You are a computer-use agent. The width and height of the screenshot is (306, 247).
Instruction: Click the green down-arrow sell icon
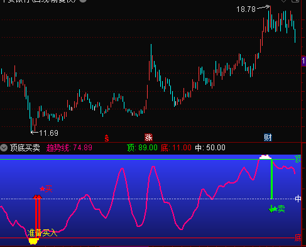tap(271, 209)
